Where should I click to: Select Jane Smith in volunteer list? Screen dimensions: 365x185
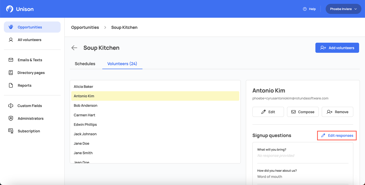point(155,153)
